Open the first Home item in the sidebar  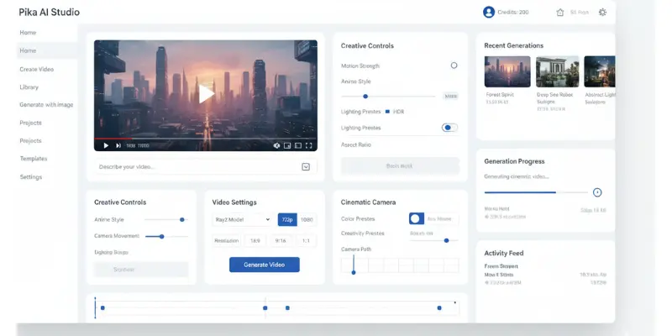pos(28,33)
